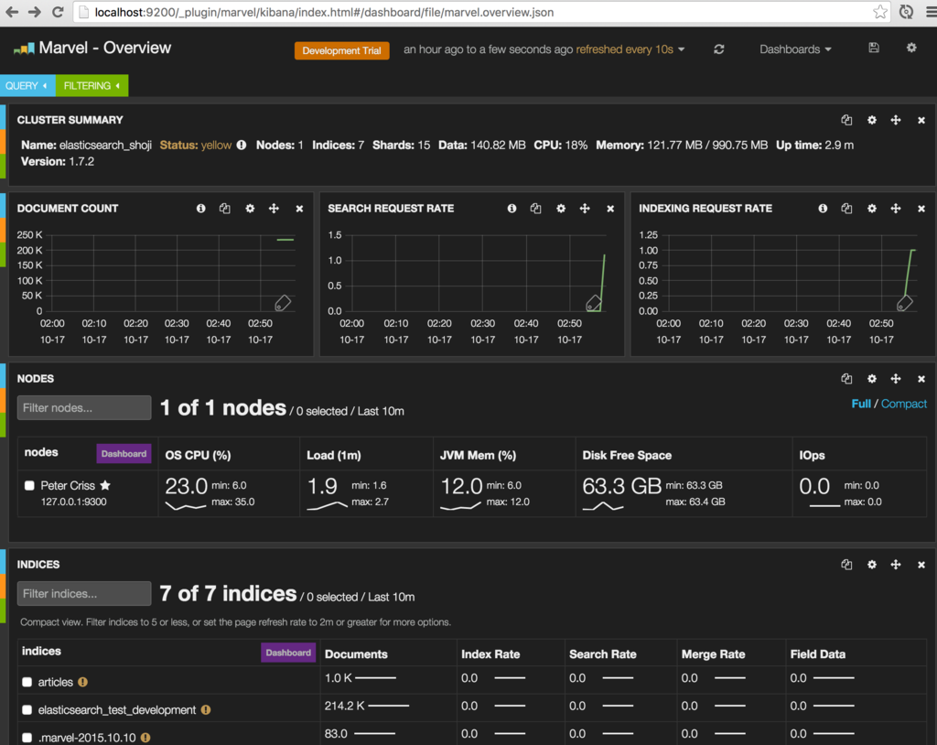
Task: Click event marker tag on Search Request chart
Action: [593, 303]
